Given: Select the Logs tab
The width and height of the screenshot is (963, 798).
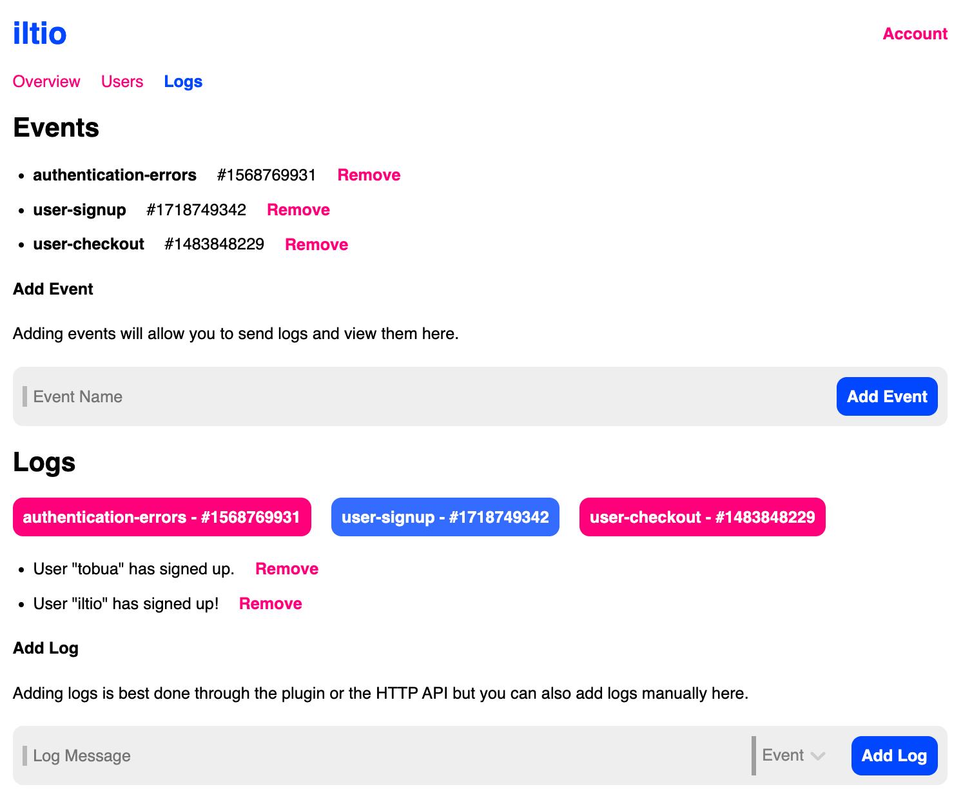Looking at the screenshot, I should [183, 81].
